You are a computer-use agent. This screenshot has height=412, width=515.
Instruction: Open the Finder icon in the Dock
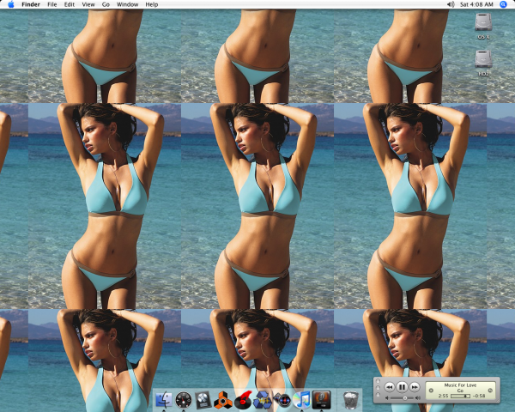(164, 400)
